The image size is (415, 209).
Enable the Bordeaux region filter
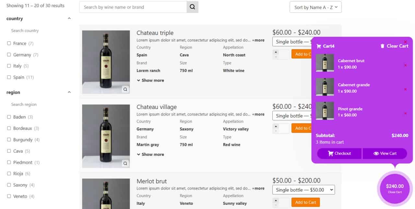coord(9,128)
